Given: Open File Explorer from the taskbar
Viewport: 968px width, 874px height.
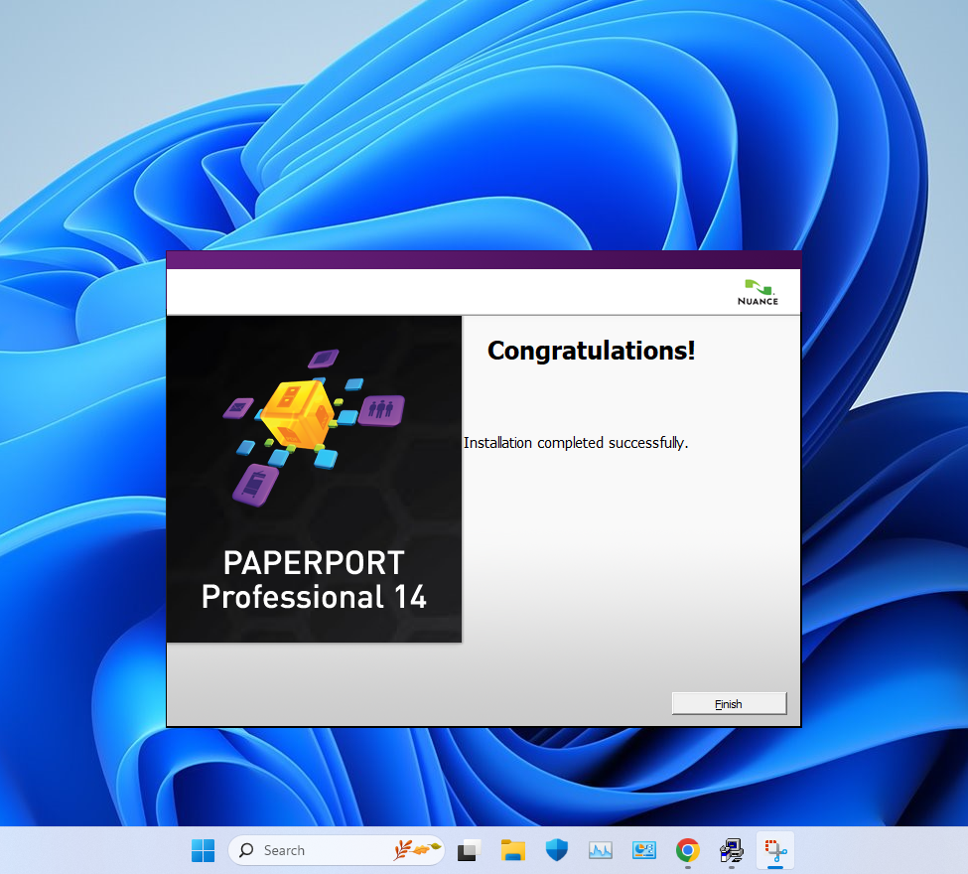Looking at the screenshot, I should coord(512,850).
